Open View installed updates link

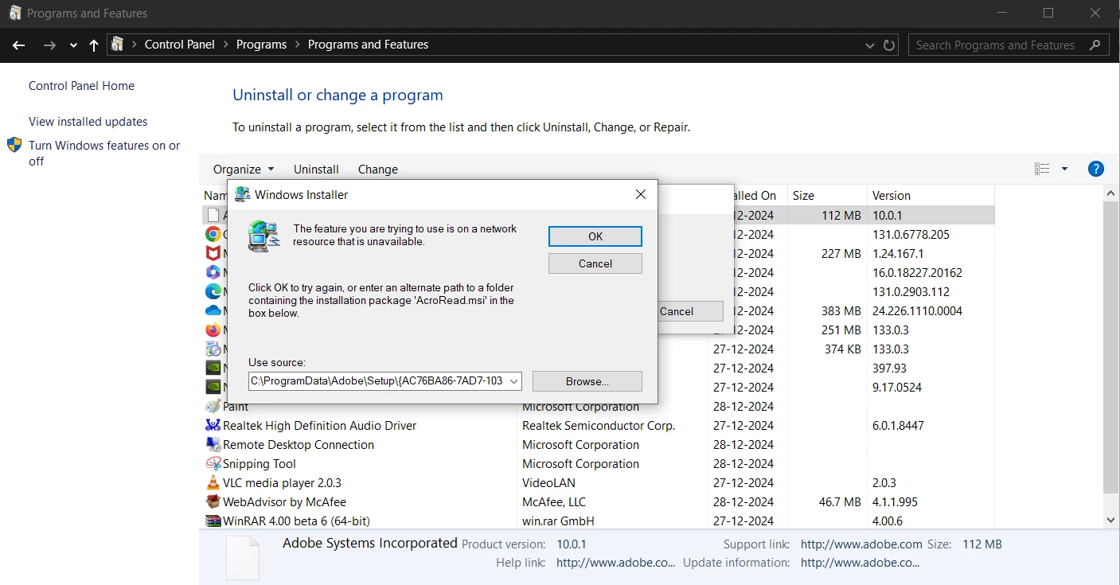(88, 122)
